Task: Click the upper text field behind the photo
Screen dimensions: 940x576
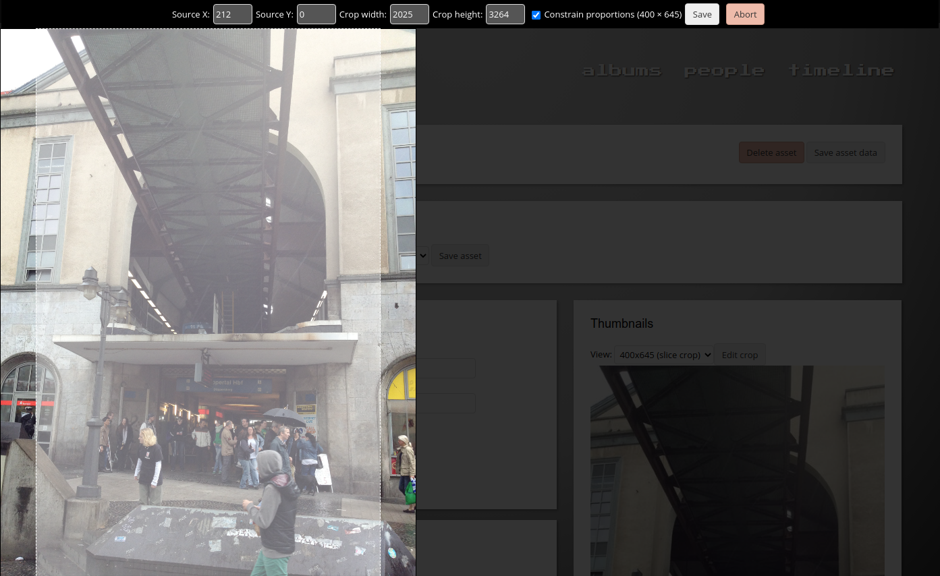Action: click(446, 368)
